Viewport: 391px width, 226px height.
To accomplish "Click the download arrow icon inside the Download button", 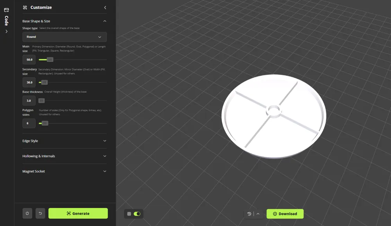I will click(275, 213).
